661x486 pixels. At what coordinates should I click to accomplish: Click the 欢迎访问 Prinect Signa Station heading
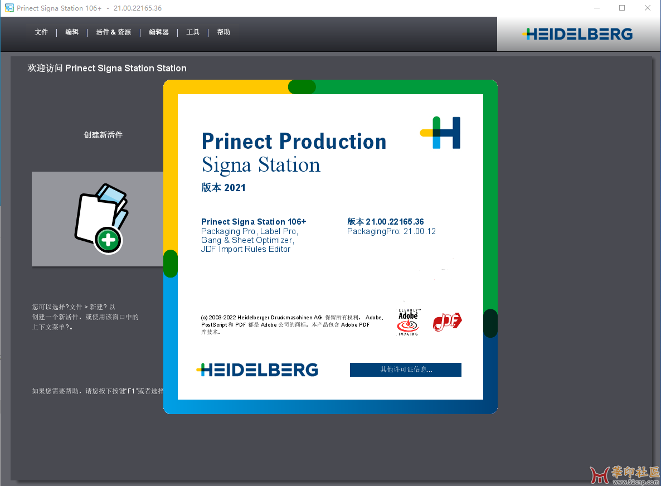[106, 69]
